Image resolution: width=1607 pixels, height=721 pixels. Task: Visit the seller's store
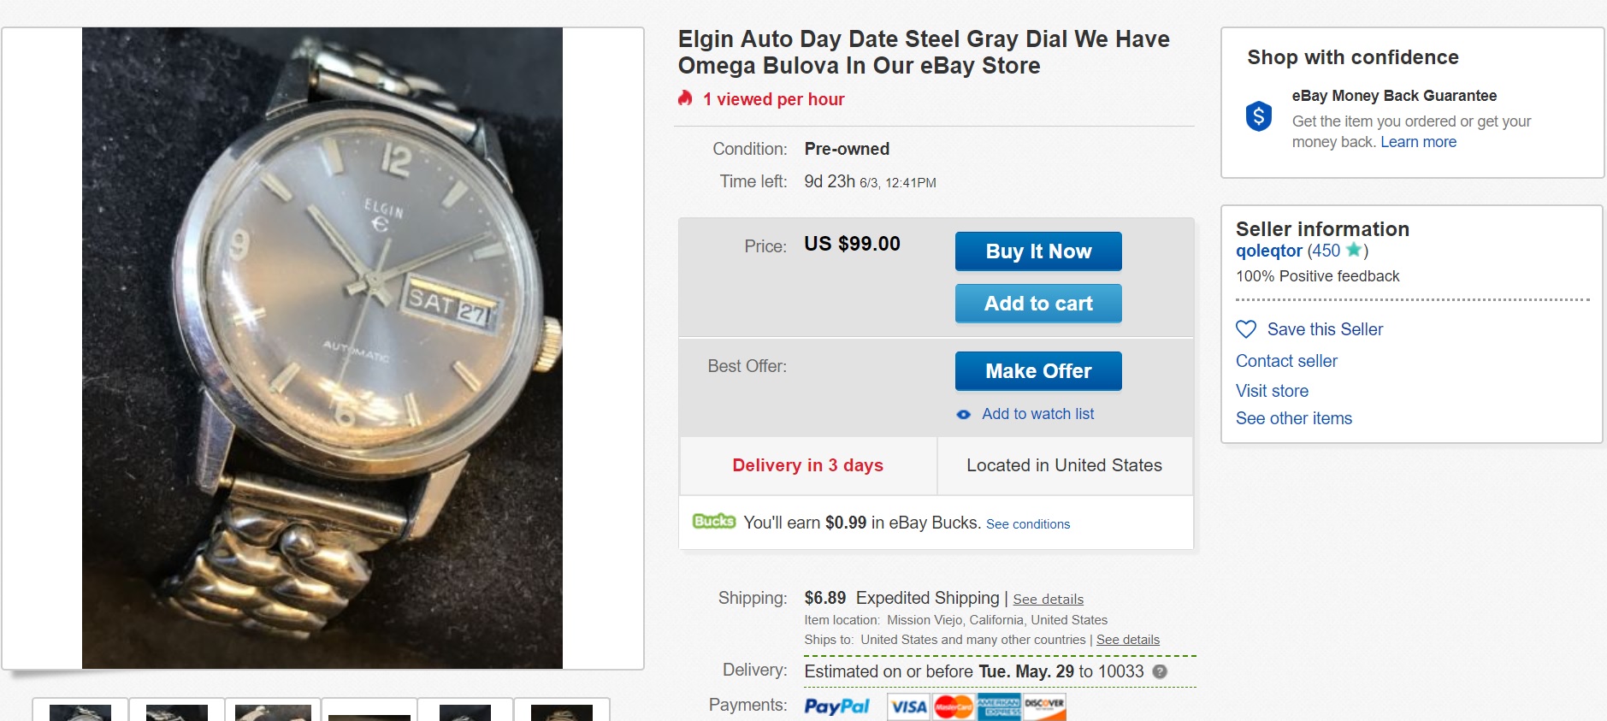coord(1272,391)
